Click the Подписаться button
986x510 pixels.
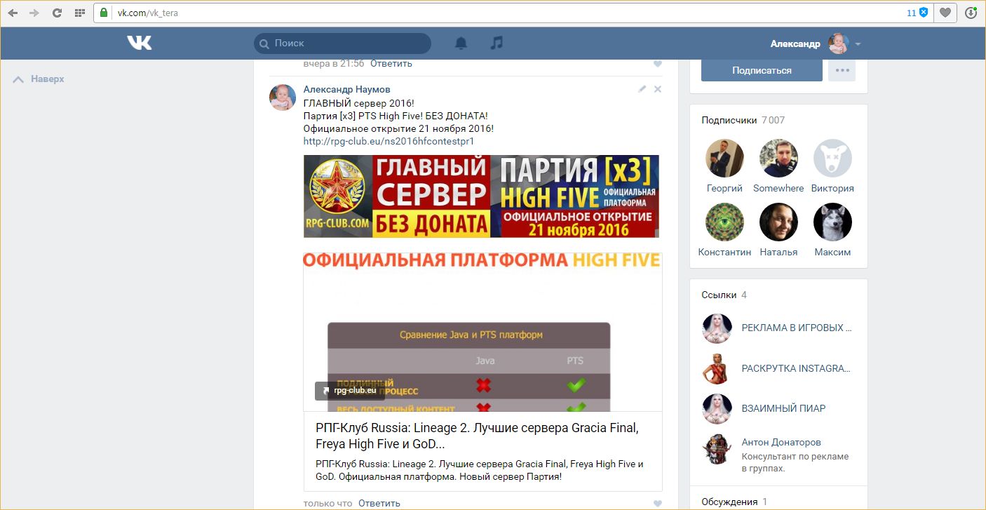click(x=762, y=70)
